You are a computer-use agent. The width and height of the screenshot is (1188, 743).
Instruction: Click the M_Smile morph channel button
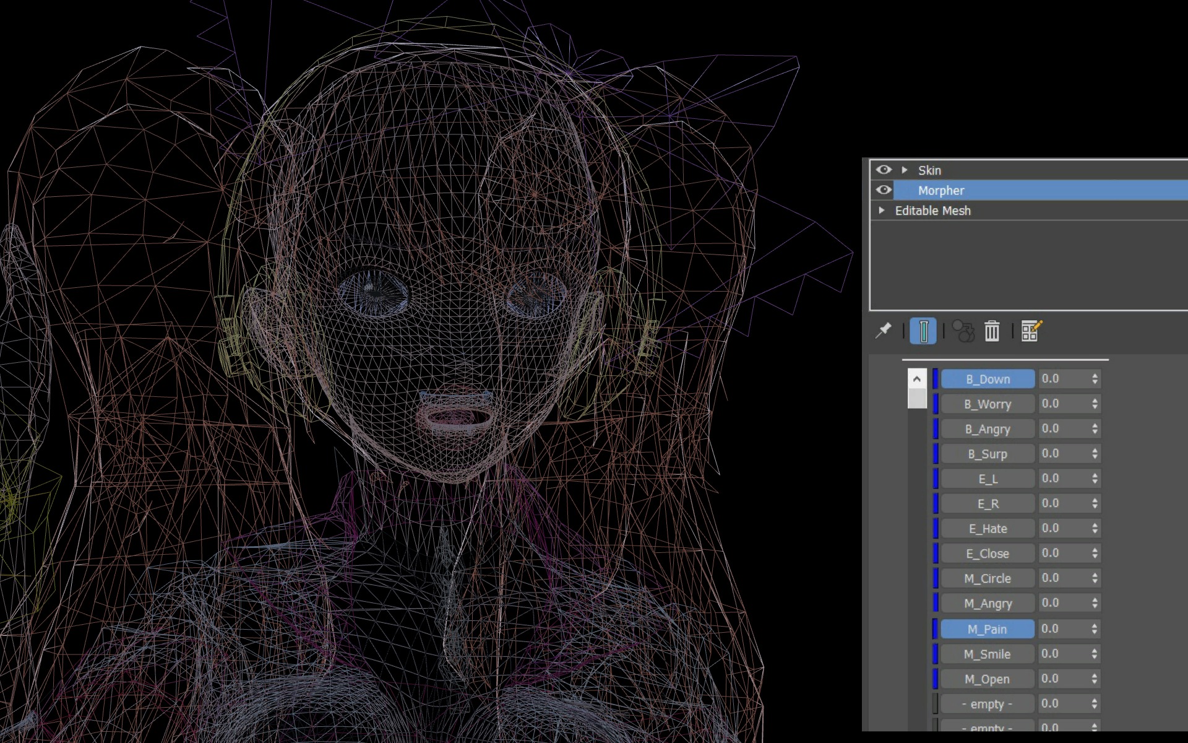click(988, 654)
